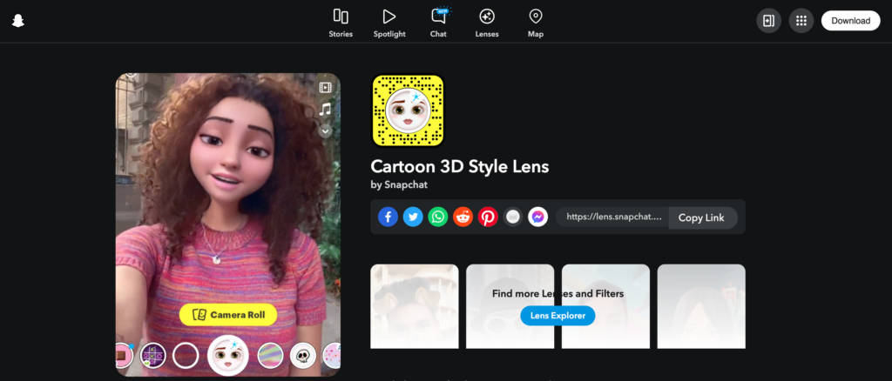This screenshot has width=892, height=381.
Task: Select the skull lens in carousel
Action: (302, 355)
